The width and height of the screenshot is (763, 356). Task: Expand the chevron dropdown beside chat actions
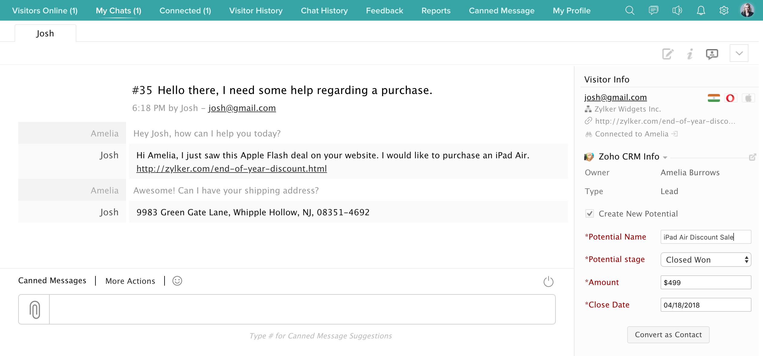[x=739, y=53]
